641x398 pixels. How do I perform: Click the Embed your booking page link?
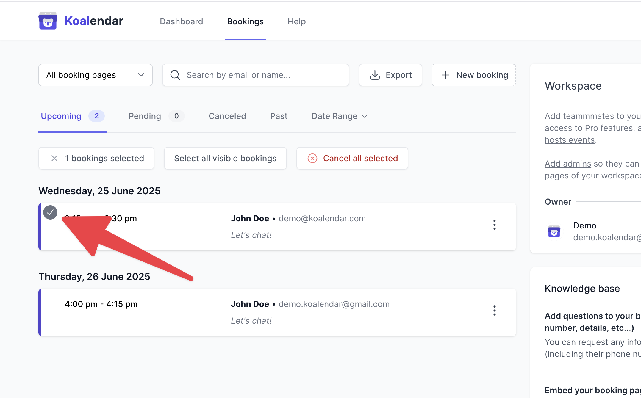[593, 390]
